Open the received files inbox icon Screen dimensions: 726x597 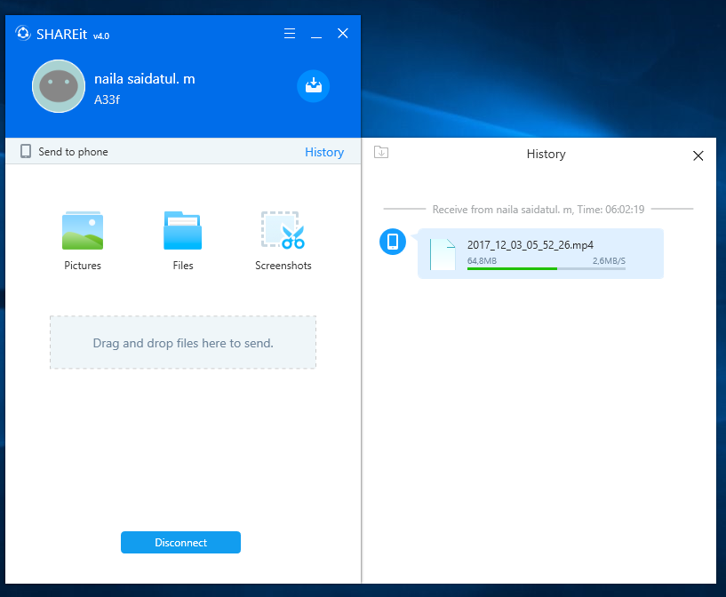point(314,85)
